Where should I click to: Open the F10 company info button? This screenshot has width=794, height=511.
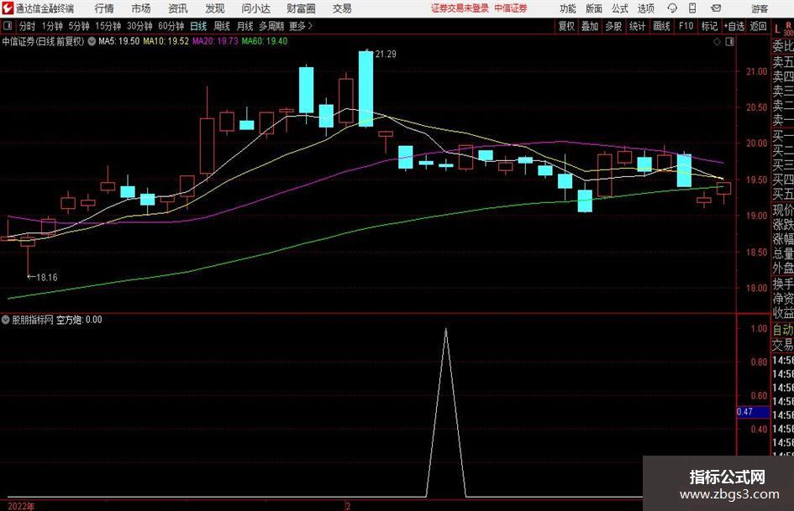click(x=686, y=26)
